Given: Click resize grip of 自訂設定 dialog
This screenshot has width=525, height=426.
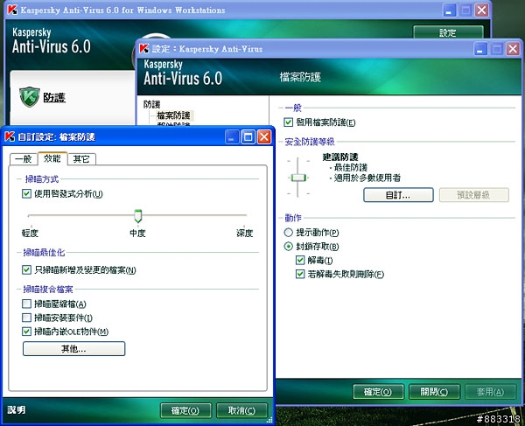Looking at the screenshot, I should pos(269,420).
